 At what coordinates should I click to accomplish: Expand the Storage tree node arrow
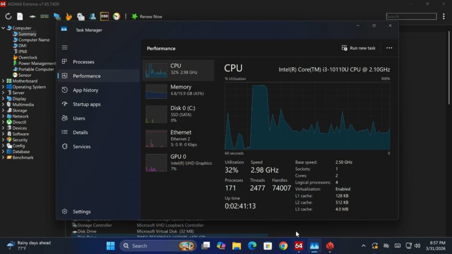point(3,110)
